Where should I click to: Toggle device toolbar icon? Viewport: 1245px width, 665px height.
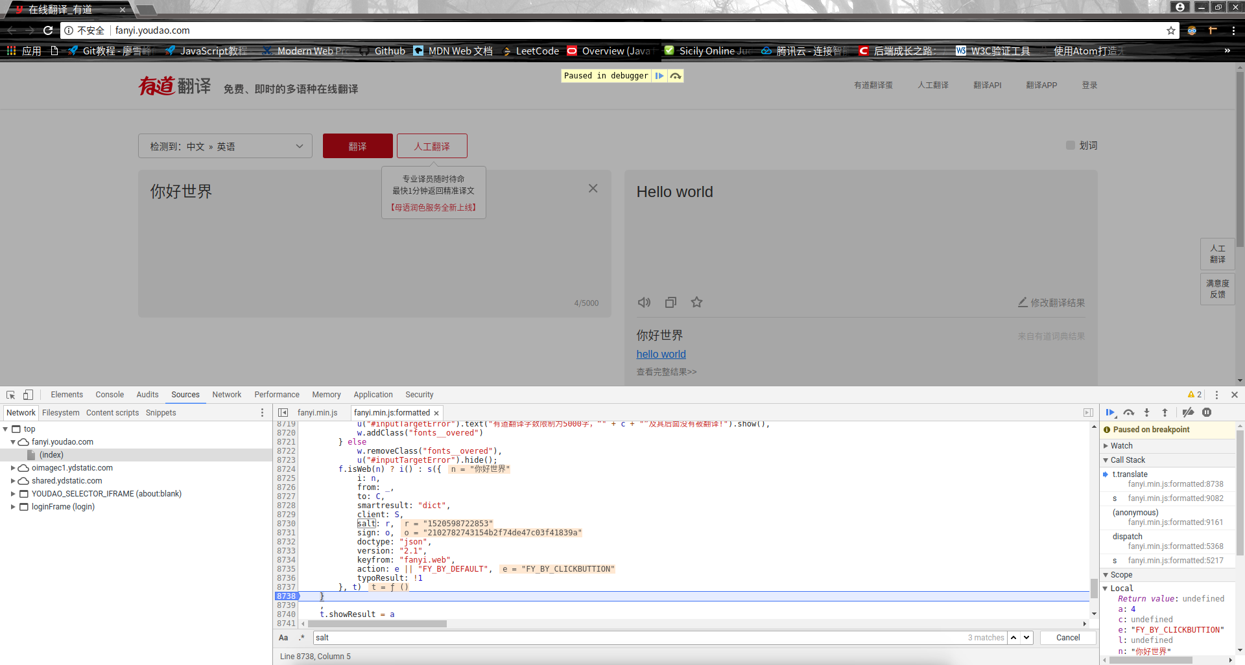pos(28,395)
